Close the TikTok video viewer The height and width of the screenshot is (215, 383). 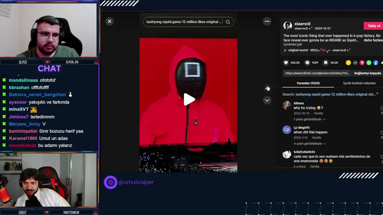tap(110, 21)
